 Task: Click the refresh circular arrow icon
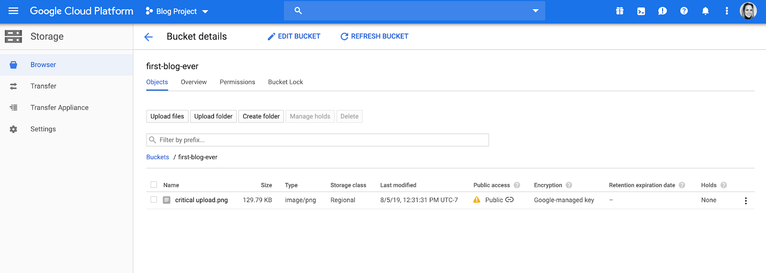click(x=344, y=36)
